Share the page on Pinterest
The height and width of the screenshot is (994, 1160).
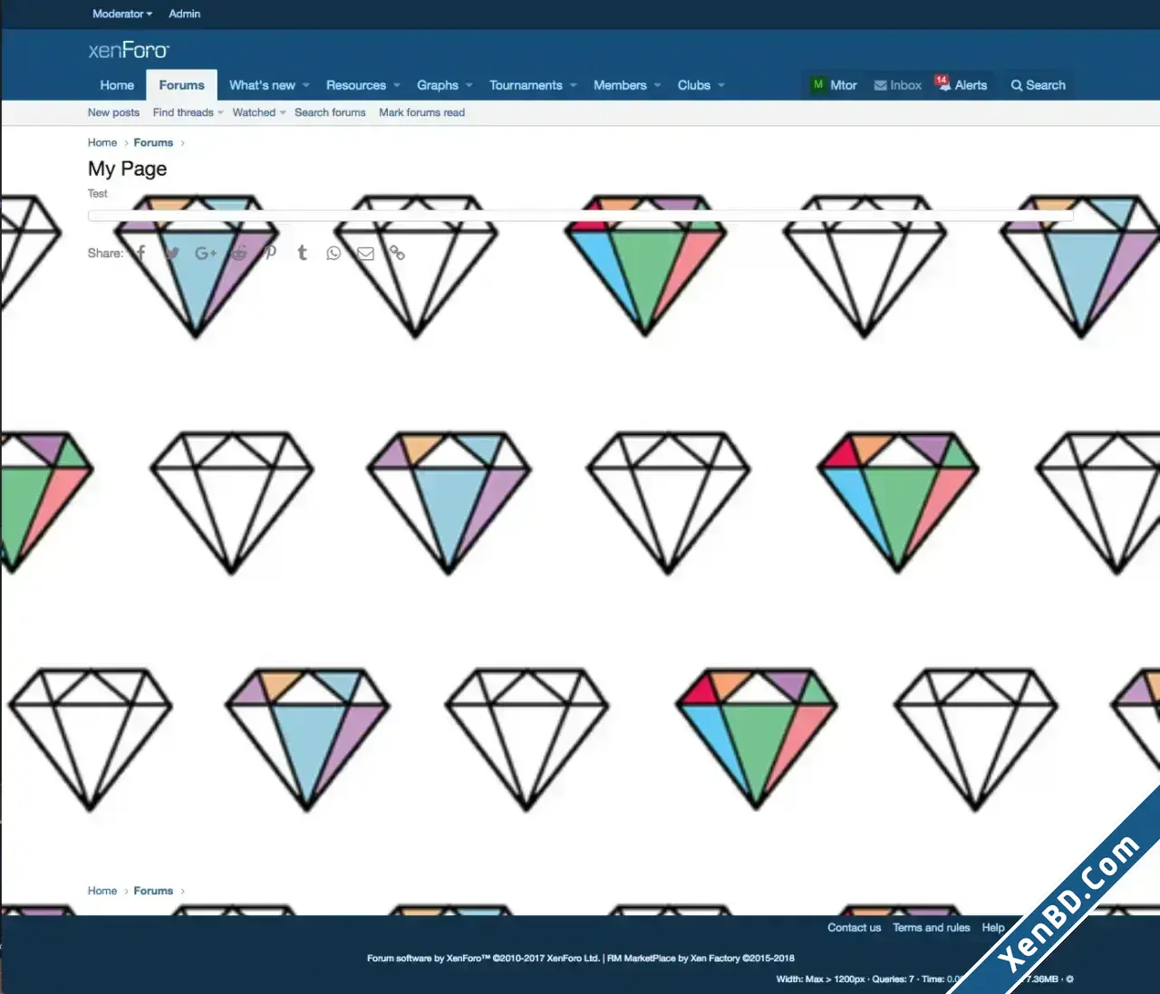[270, 253]
